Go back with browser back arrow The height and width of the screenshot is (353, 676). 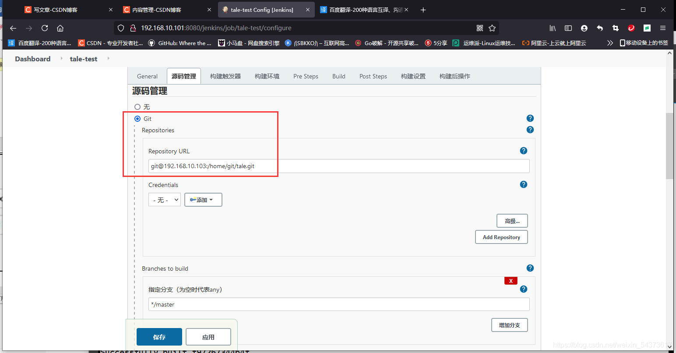13,28
